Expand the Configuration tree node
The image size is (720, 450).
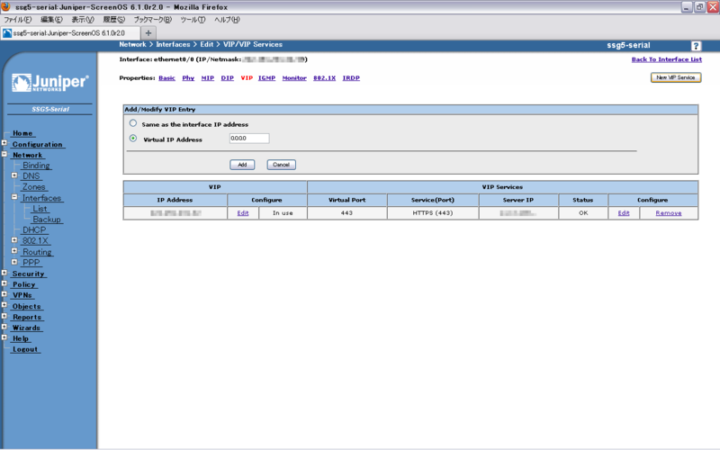click(x=4, y=143)
